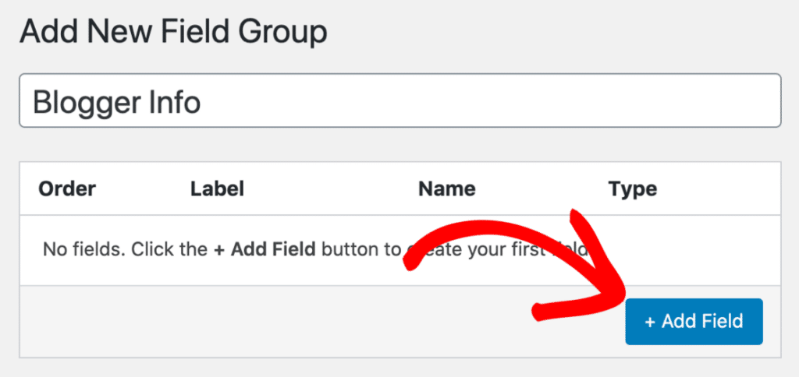The width and height of the screenshot is (799, 377).
Task: Click the Add New Field Group heading
Action: click(x=173, y=33)
